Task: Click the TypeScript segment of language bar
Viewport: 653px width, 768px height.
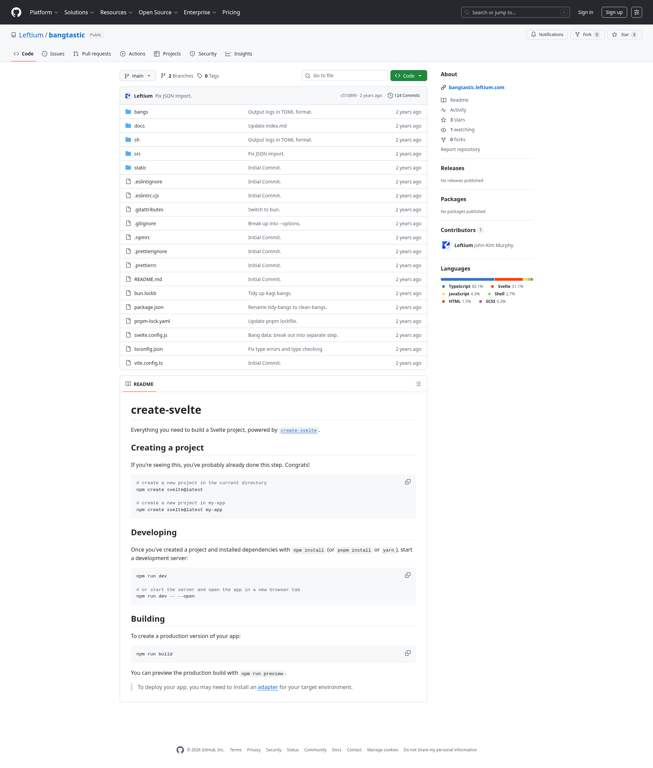Action: click(467, 279)
